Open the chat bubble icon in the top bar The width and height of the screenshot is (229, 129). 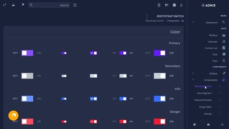coord(174,5)
